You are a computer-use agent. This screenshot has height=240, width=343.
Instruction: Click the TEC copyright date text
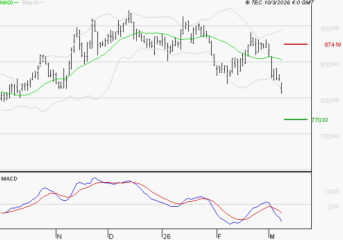280,3
